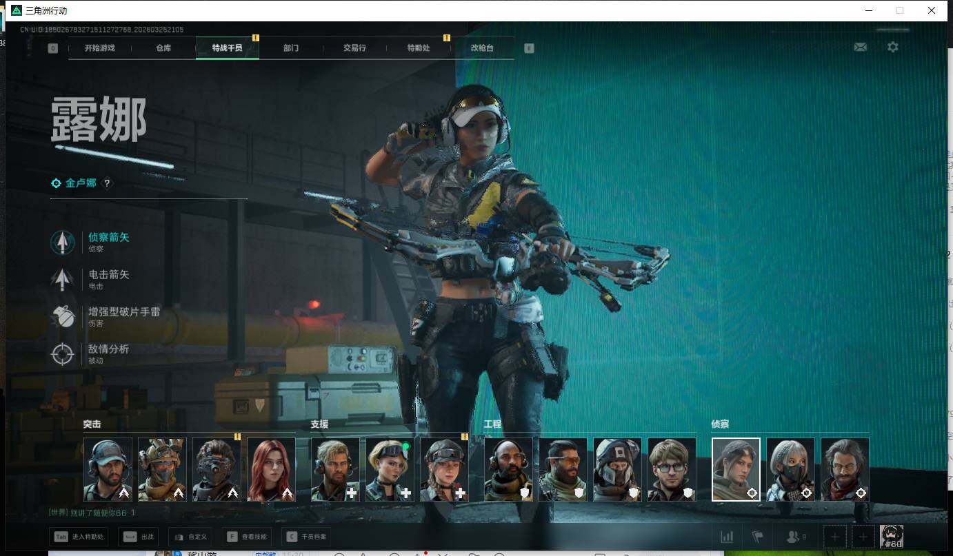Select the 侦察箭矢 skill arrow icon
The height and width of the screenshot is (556, 953).
63,242
